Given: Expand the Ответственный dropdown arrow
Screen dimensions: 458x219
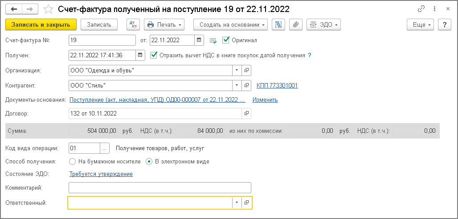Looking at the screenshot, I should [x=237, y=203].
